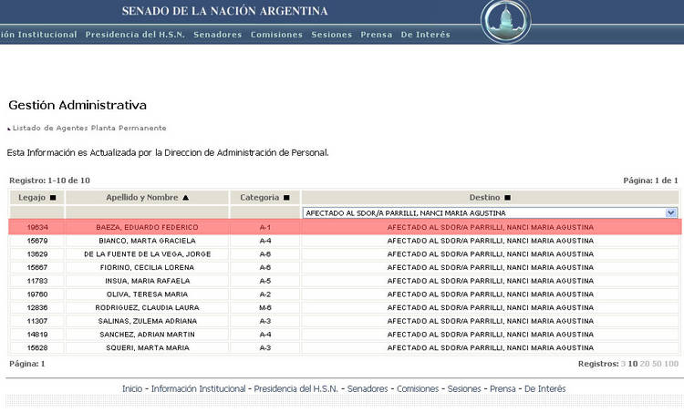The width and height of the screenshot is (684, 413).
Task: Follow De Interés footer link
Action: [x=544, y=388]
